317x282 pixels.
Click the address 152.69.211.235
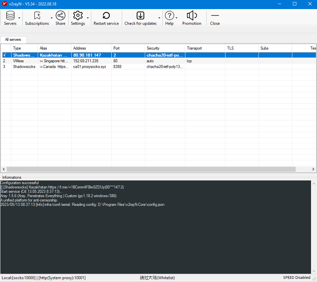point(86,61)
